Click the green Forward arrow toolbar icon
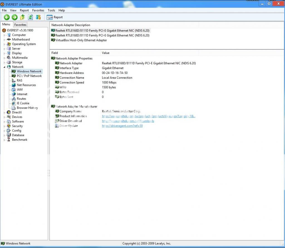 click(x=14, y=17)
